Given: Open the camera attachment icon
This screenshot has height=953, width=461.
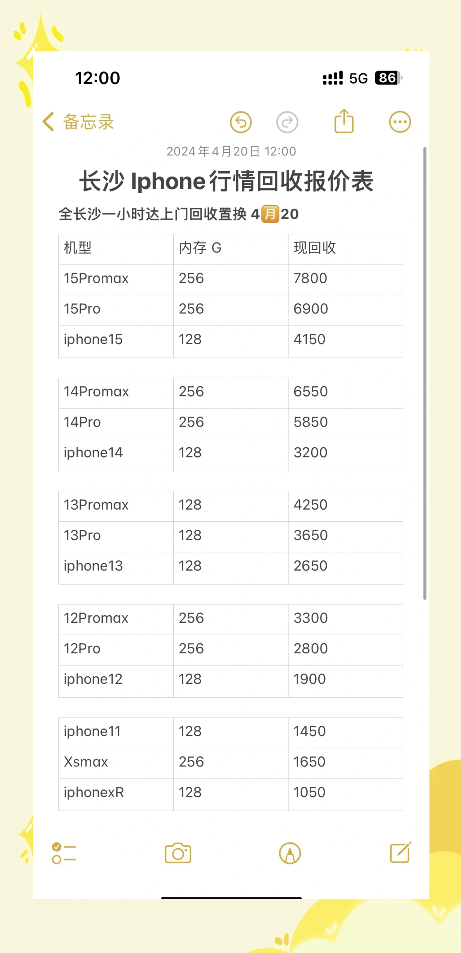Looking at the screenshot, I should pos(178,853).
